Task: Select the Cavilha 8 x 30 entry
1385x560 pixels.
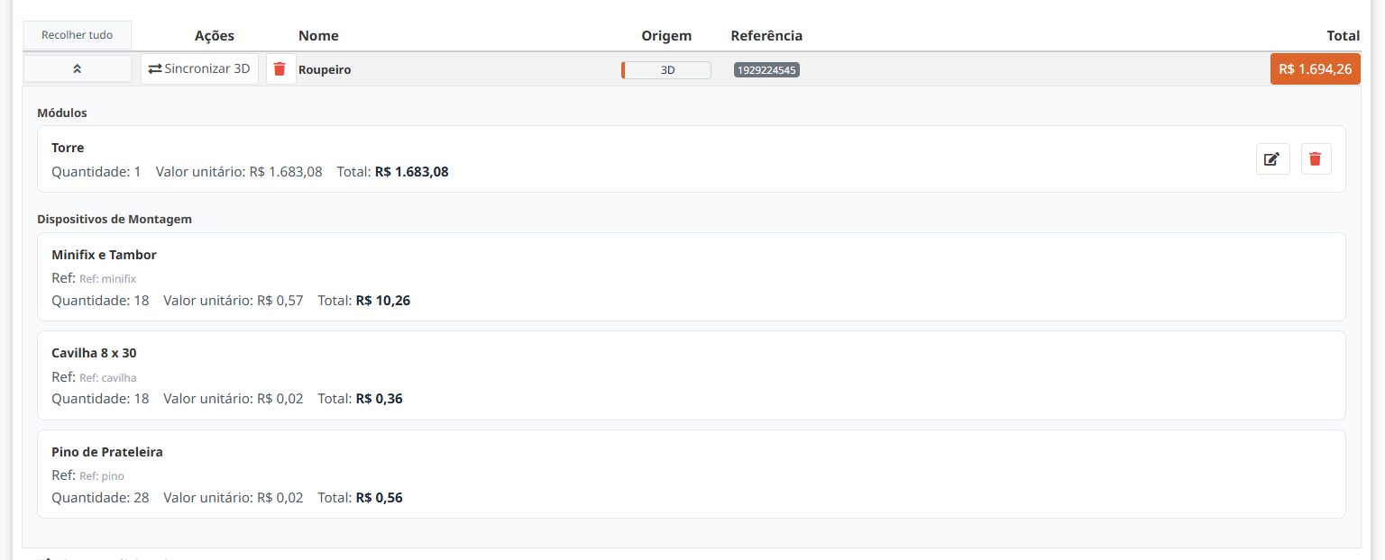Action: [94, 353]
